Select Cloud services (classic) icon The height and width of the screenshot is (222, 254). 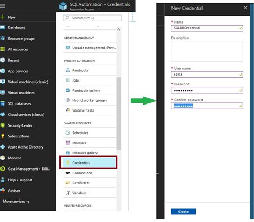3,114
